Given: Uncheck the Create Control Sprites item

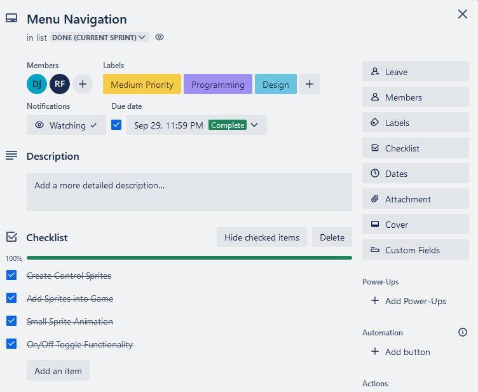Looking at the screenshot, I should coord(11,276).
